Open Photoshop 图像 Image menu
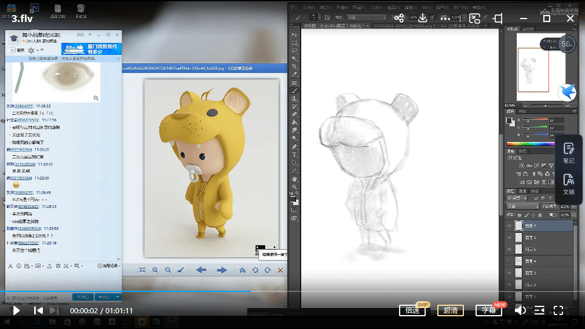This screenshot has width=585, height=329. [x=342, y=8]
